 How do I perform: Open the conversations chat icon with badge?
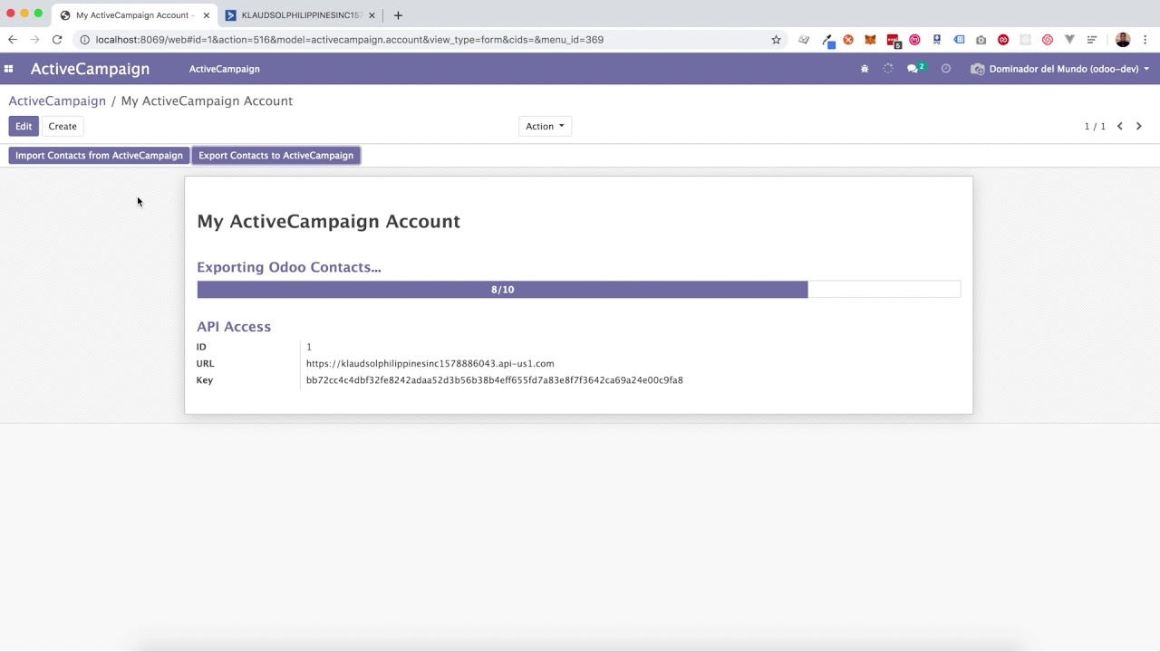click(915, 69)
